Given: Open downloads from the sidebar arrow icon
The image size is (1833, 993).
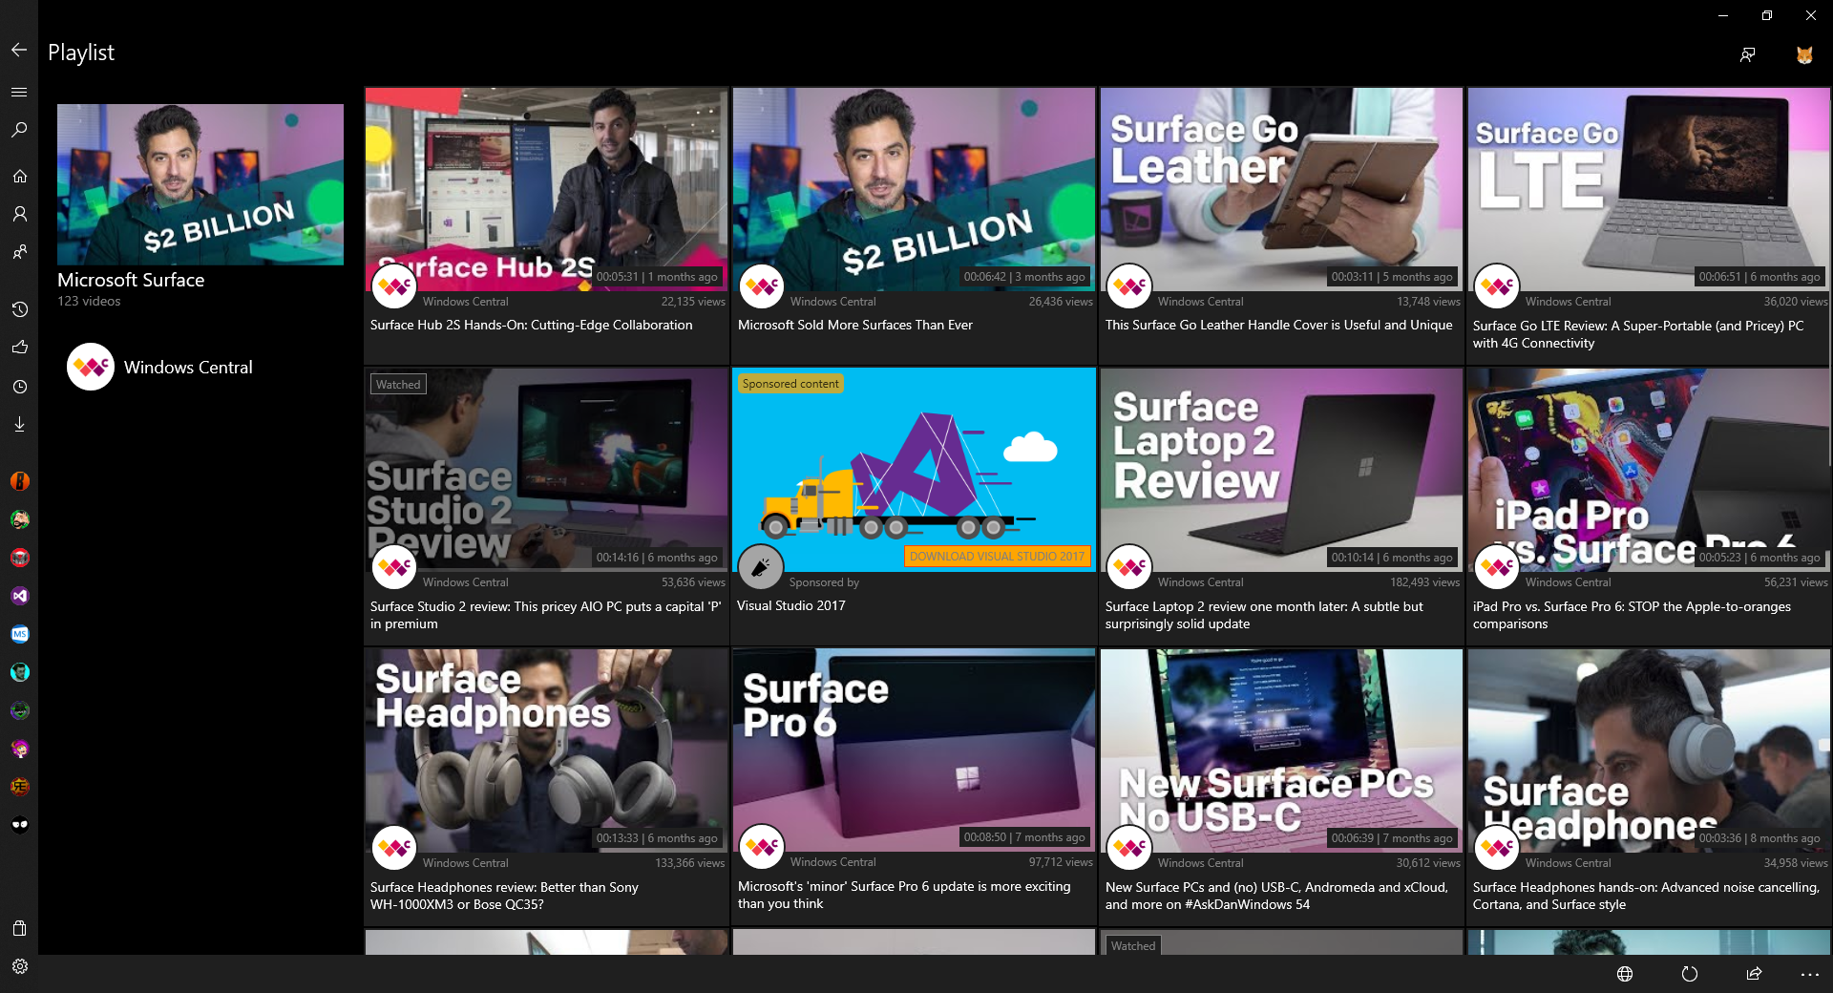Looking at the screenshot, I should point(19,424).
